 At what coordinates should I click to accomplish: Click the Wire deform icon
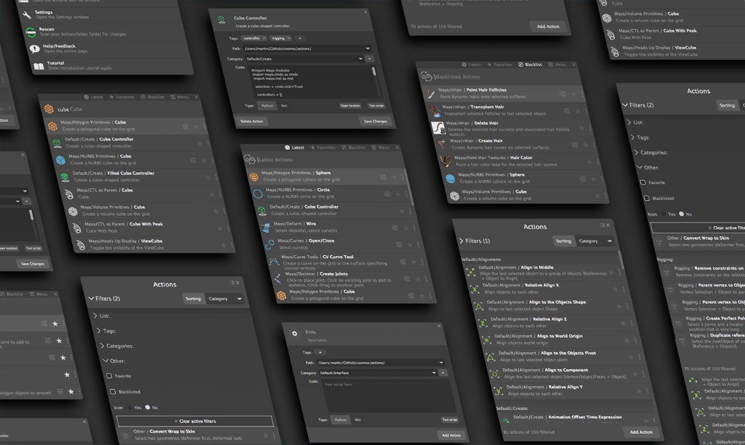(266, 227)
